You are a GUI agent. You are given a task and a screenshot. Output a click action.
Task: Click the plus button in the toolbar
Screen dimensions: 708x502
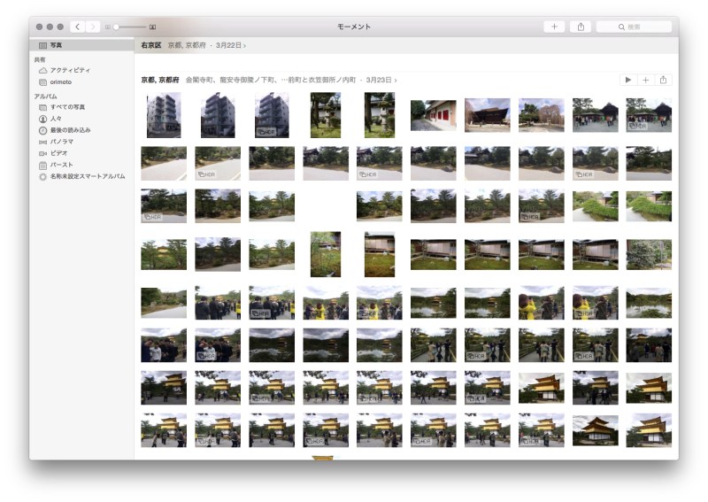tap(555, 27)
